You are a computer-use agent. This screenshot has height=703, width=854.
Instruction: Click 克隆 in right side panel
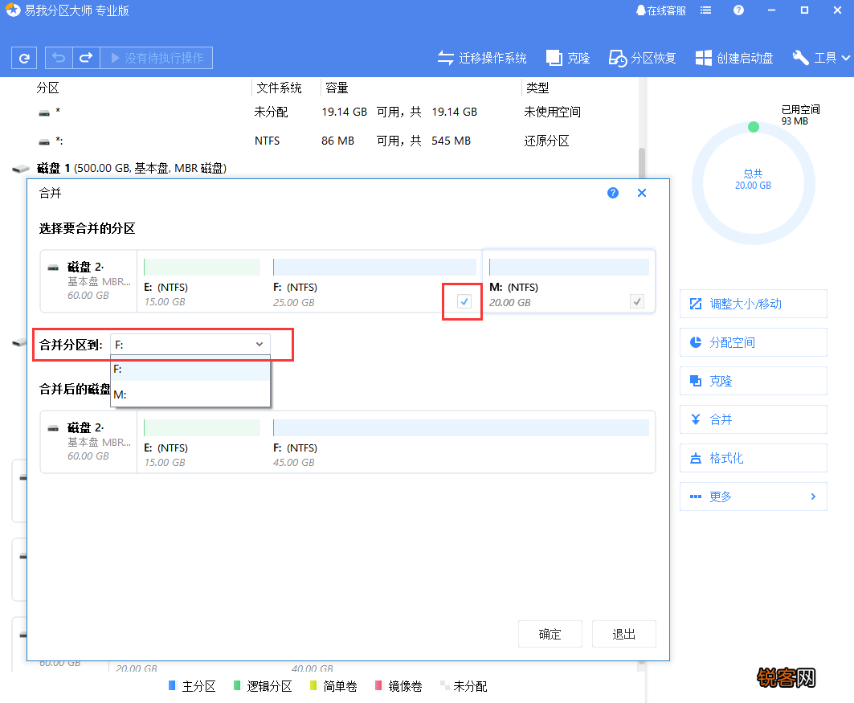coord(754,381)
